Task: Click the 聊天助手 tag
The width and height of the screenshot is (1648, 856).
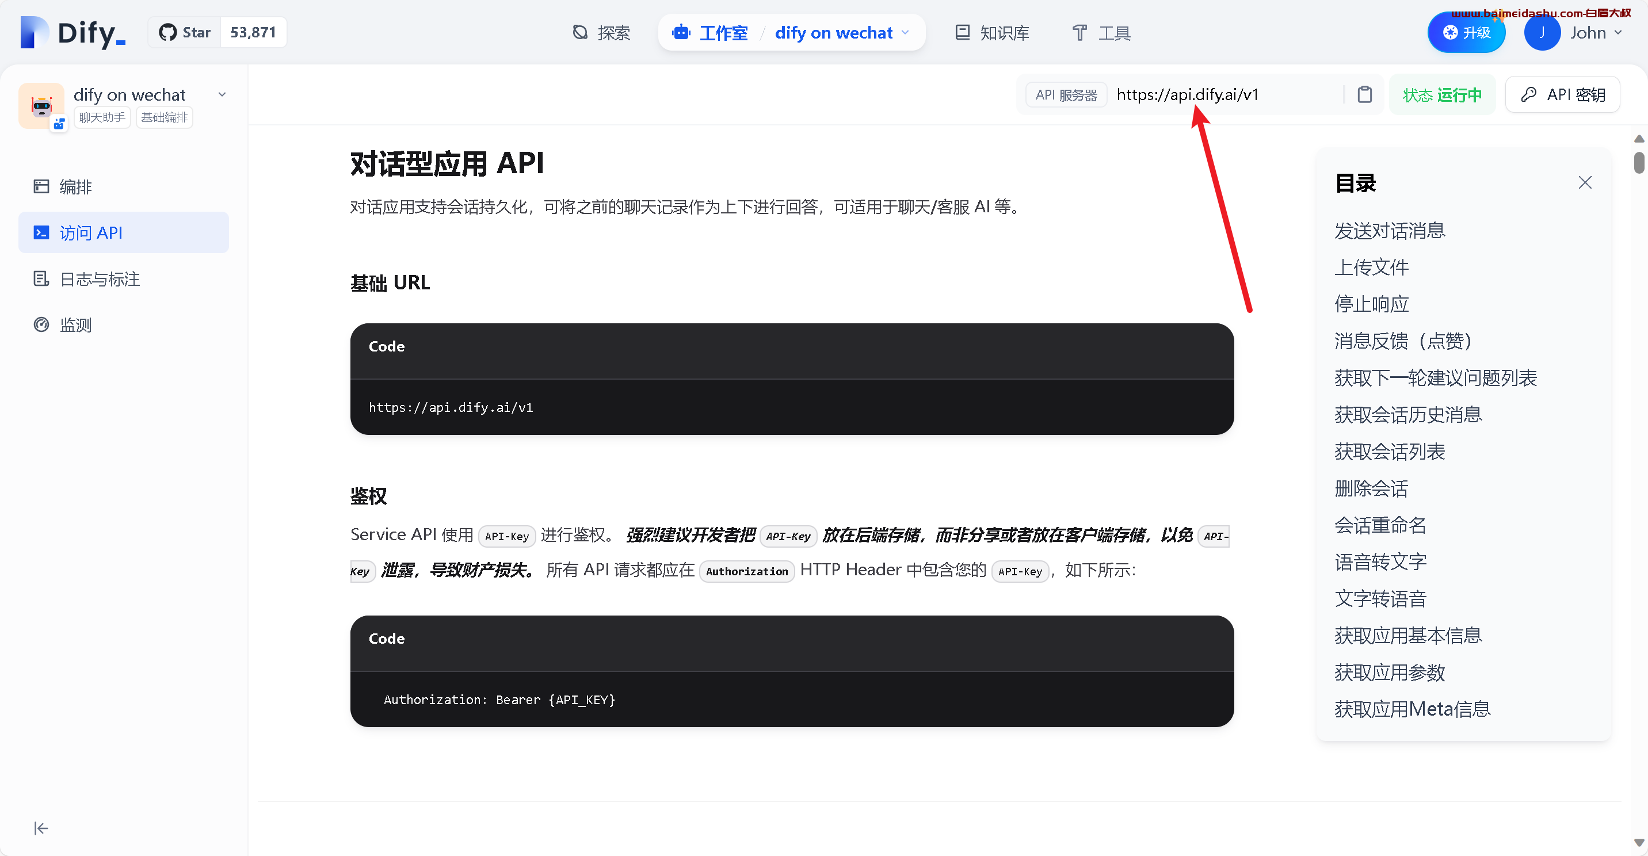Action: pyautogui.click(x=102, y=117)
